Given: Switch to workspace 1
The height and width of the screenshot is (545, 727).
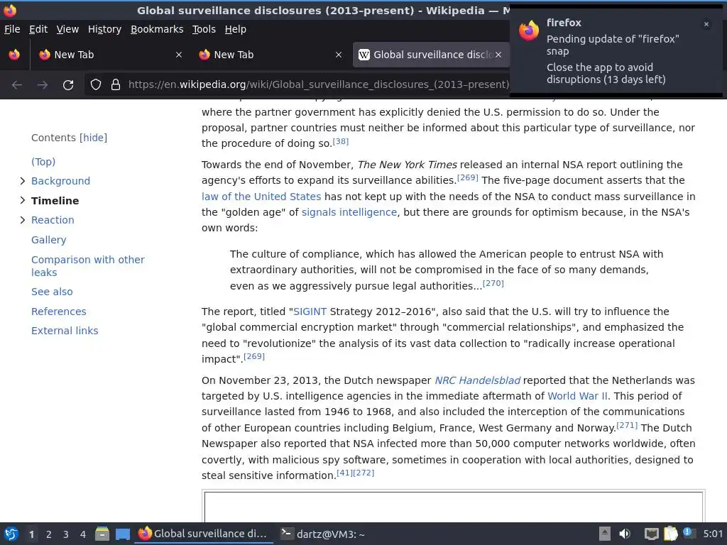Looking at the screenshot, I should click(31, 534).
